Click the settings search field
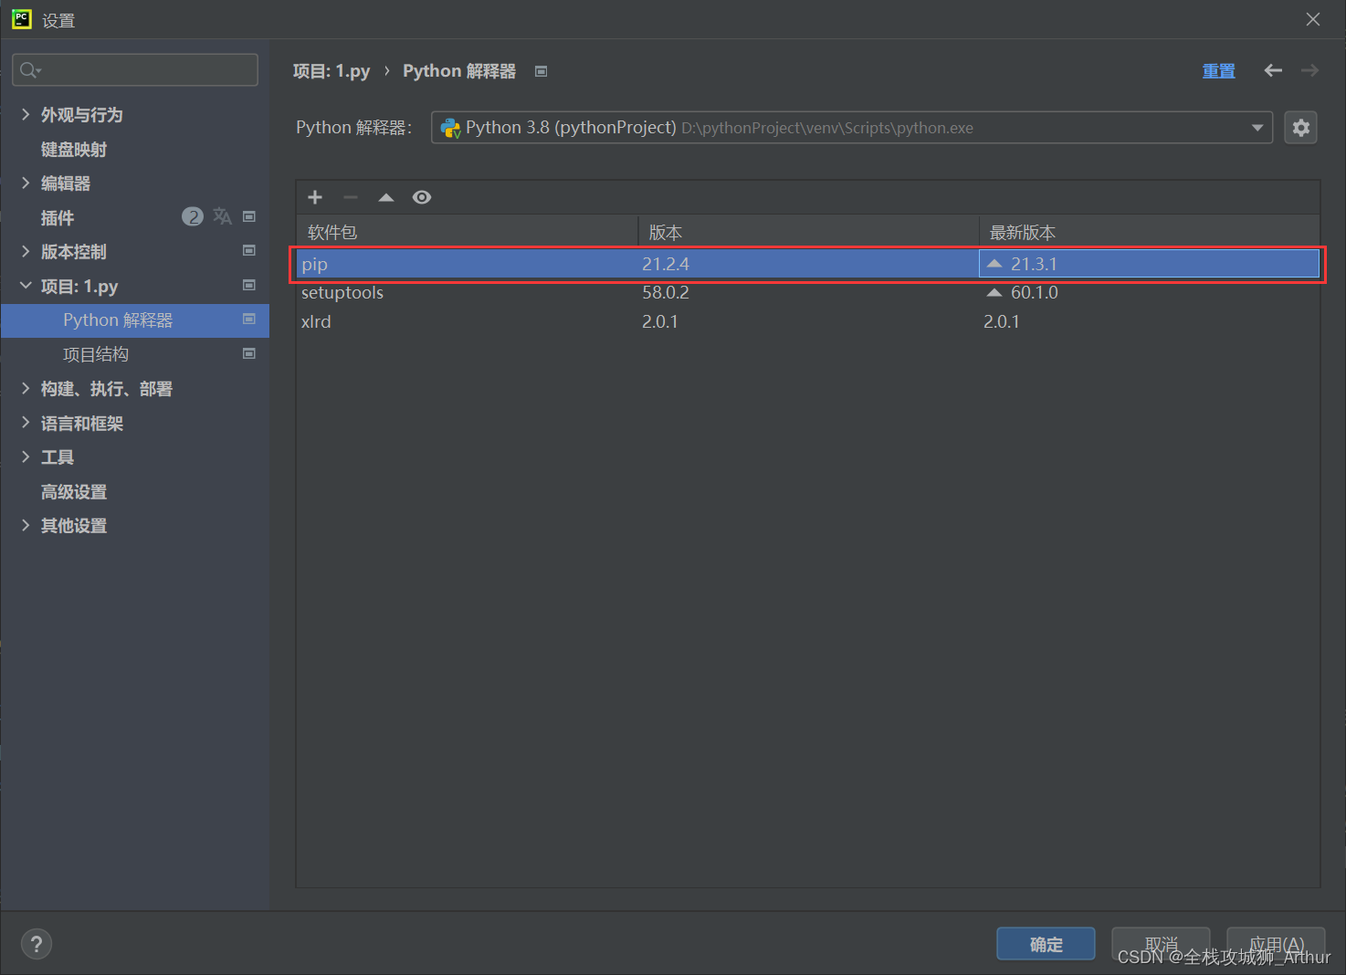 pos(135,70)
